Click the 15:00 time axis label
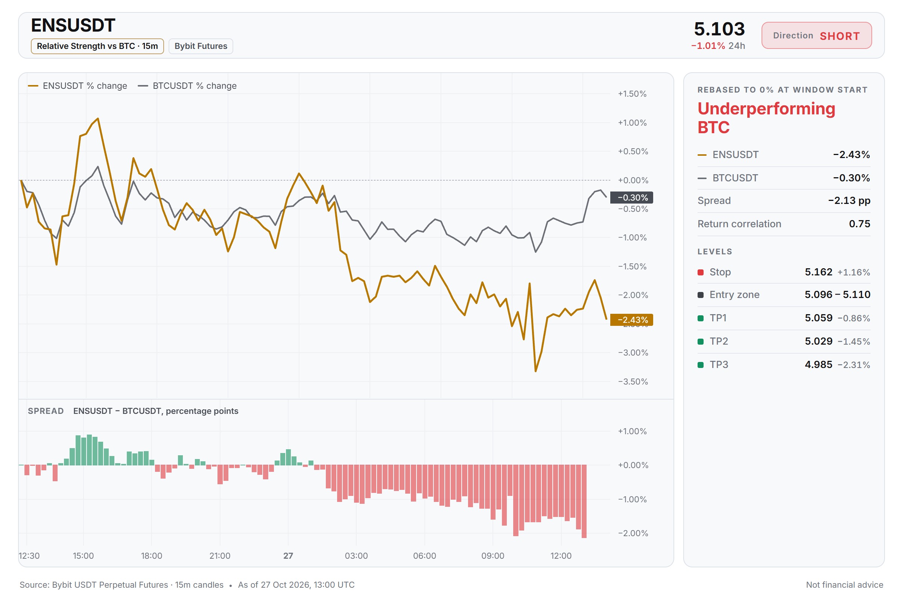The image size is (903, 602). [x=83, y=556]
